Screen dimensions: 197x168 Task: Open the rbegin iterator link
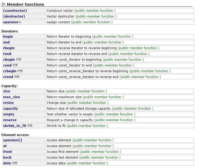pyautogui.click(x=9, y=48)
